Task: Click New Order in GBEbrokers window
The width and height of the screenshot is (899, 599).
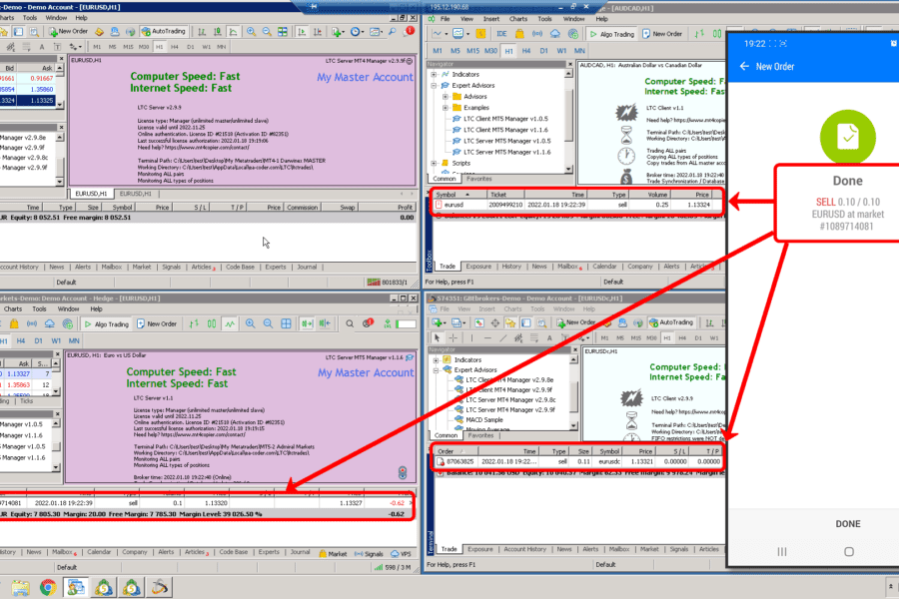Action: click(x=575, y=322)
